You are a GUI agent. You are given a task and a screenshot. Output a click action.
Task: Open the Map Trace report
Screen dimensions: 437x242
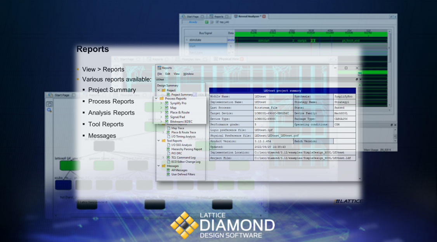coord(178,128)
